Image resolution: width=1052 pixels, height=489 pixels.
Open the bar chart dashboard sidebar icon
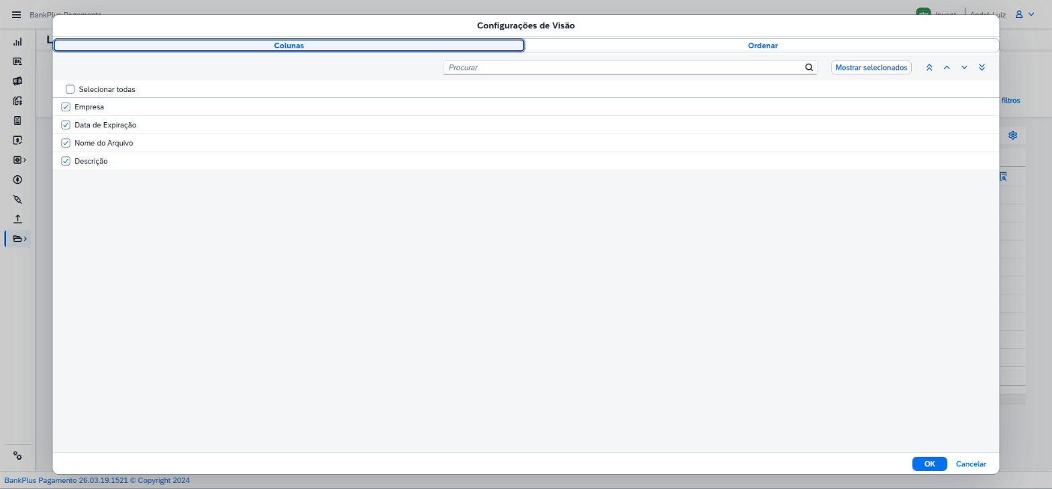click(17, 42)
